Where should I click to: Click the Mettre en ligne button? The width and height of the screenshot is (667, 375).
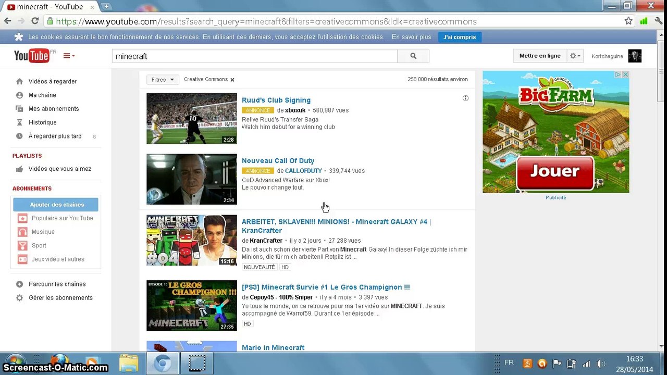point(540,56)
